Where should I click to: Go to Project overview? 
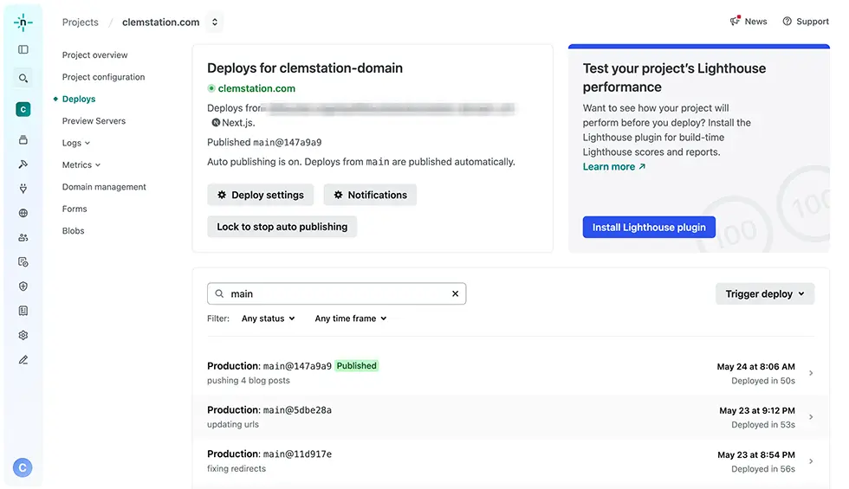click(94, 55)
